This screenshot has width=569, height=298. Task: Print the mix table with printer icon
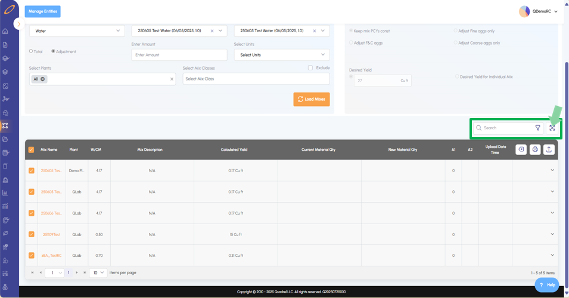535,150
